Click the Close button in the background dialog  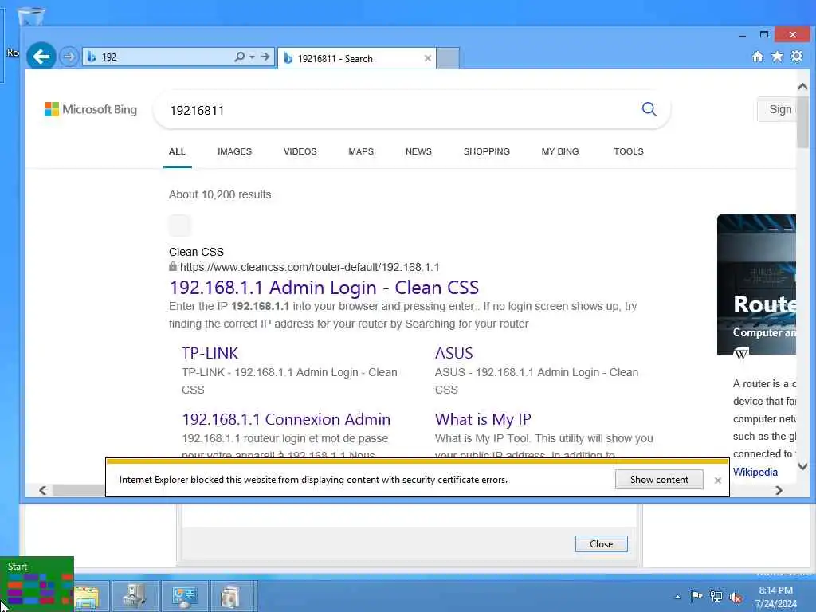pyautogui.click(x=601, y=543)
